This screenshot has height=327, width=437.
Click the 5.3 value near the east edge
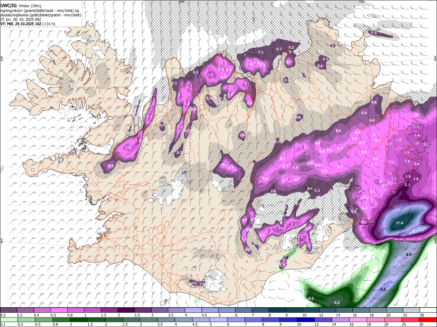click(x=421, y=229)
